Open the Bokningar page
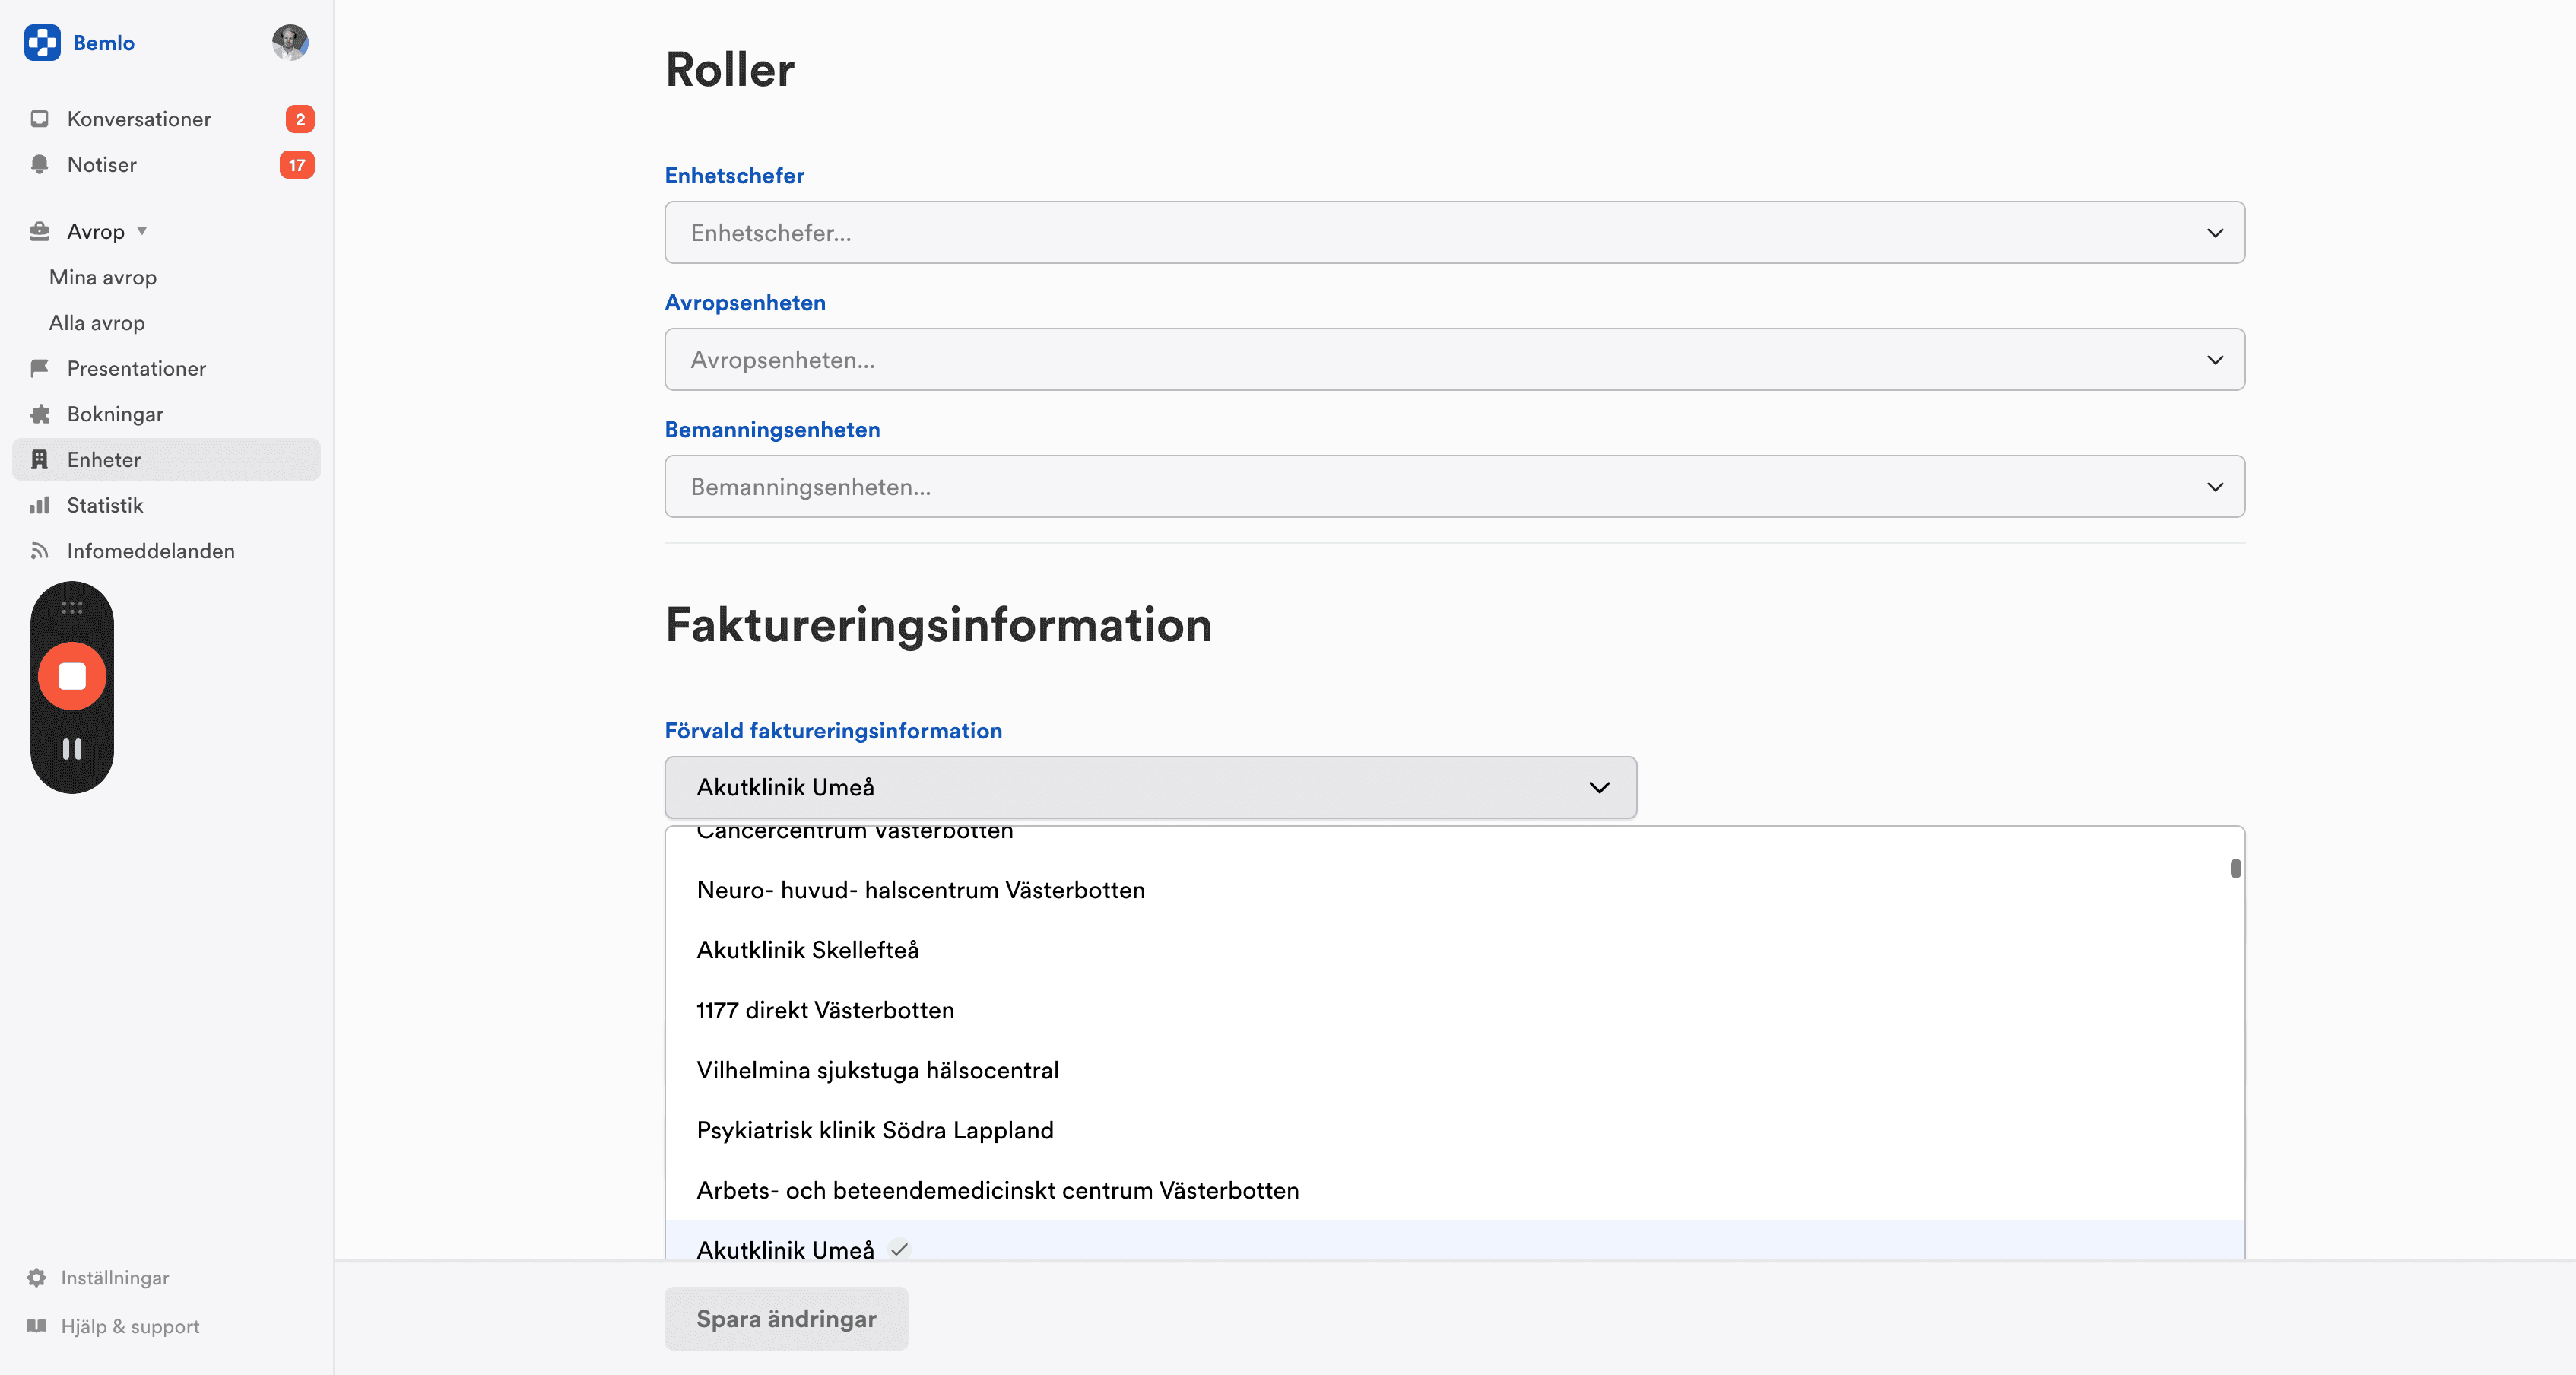The image size is (2576, 1375). click(115, 414)
